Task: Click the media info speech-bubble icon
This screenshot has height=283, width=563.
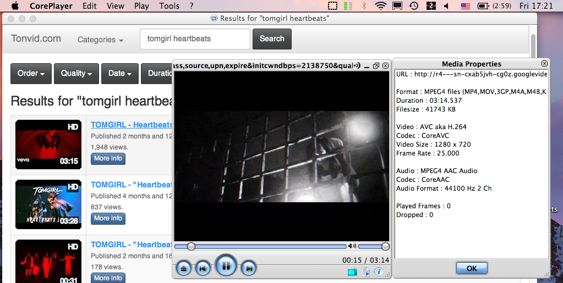Action: (379, 271)
